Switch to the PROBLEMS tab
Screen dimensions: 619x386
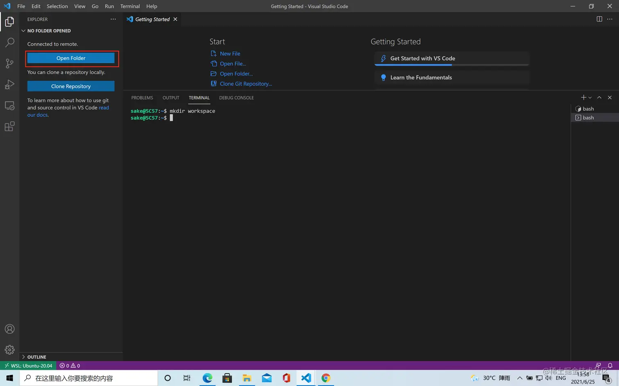click(x=142, y=98)
